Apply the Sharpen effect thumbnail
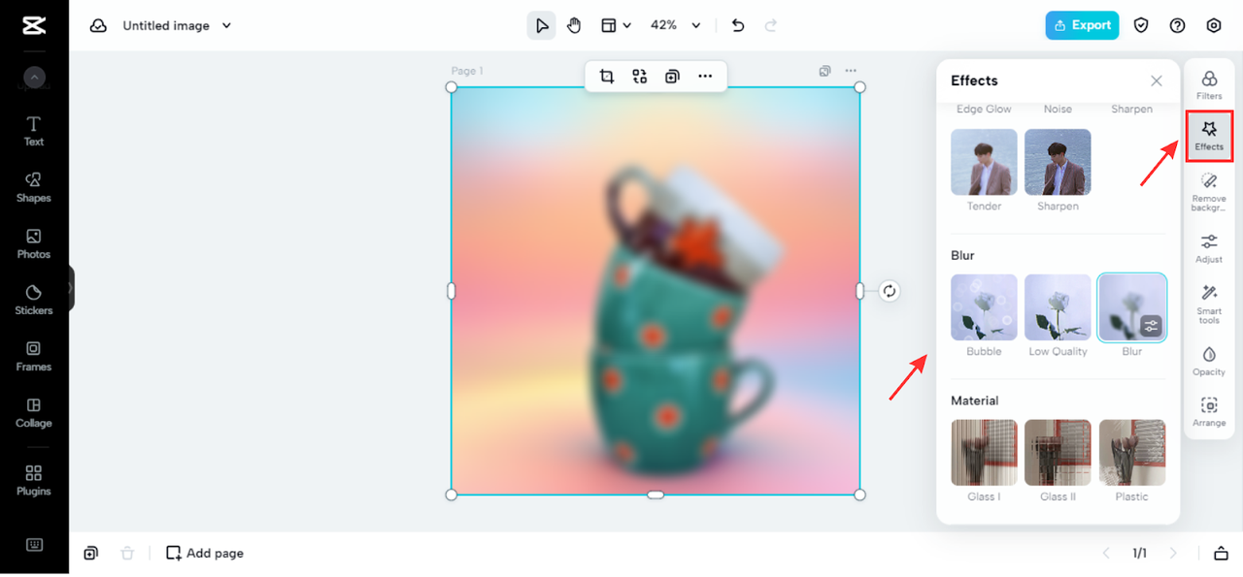 click(x=1058, y=162)
